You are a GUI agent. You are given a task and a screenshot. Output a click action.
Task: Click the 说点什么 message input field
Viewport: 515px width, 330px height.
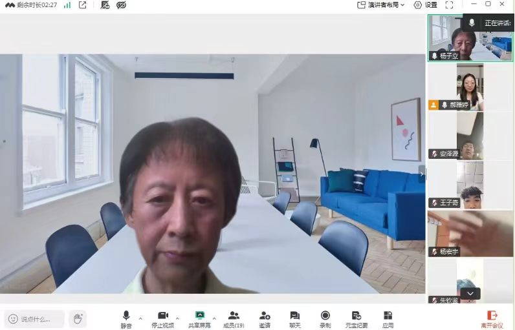35,319
